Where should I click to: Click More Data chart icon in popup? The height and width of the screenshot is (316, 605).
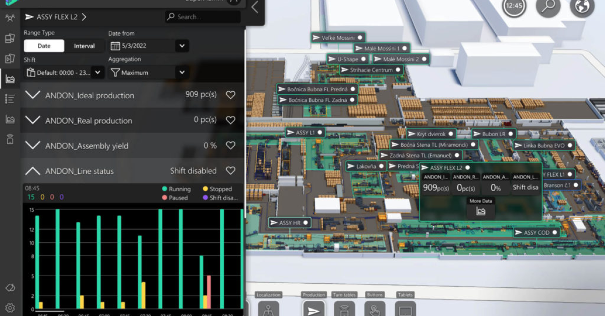480,211
